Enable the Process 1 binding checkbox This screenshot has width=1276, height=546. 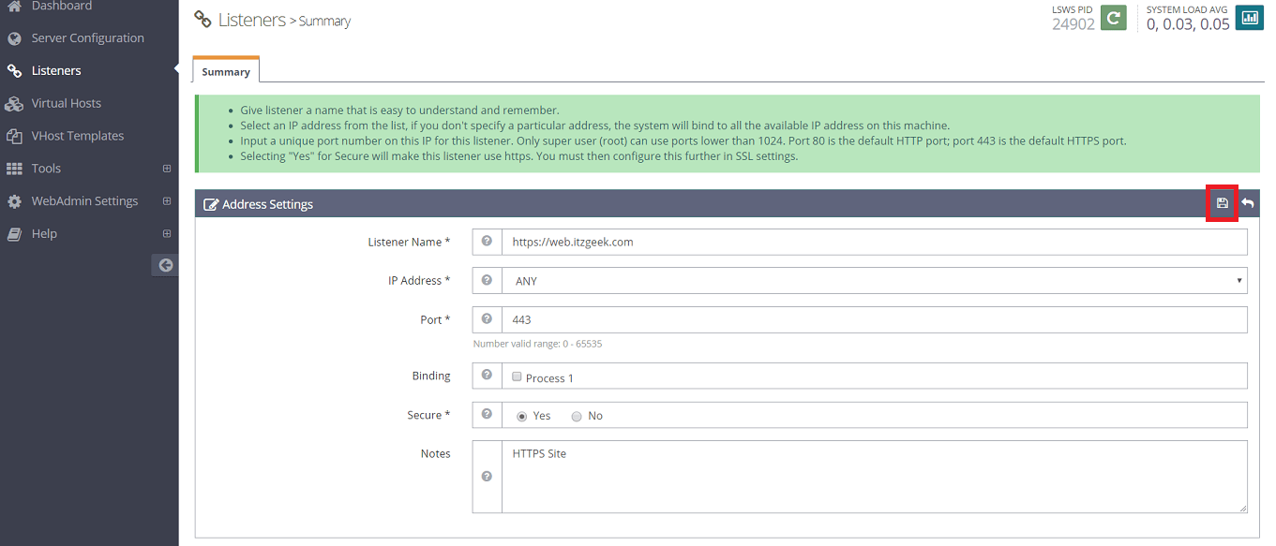(517, 376)
